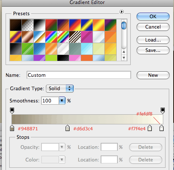174x170 pixels.
Task: Open the Gradient Type Solid dropdown
Action: [60, 88]
